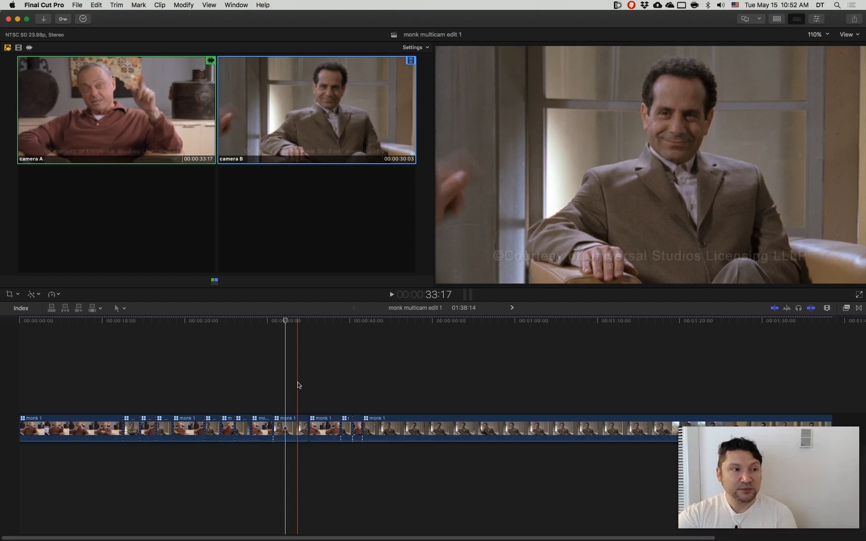Play the viewer with the play button
866x541 pixels.
(392, 294)
